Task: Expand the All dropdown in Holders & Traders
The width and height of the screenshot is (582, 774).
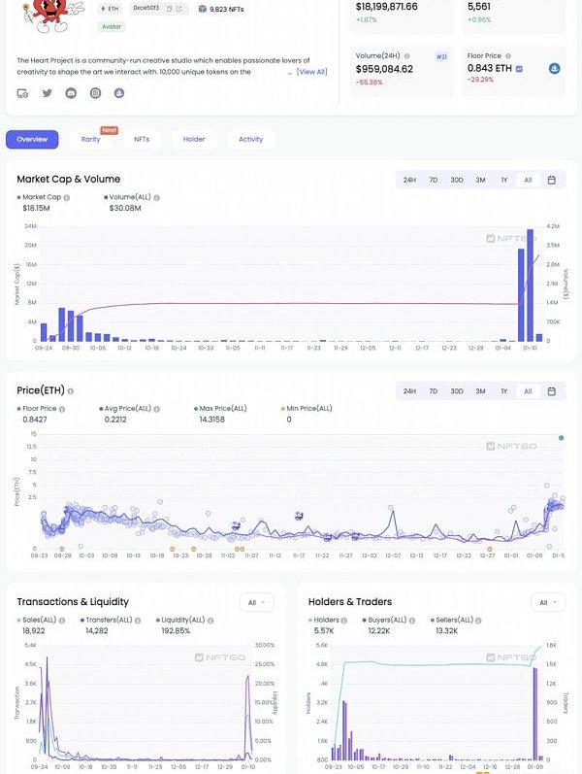Action: (x=547, y=602)
